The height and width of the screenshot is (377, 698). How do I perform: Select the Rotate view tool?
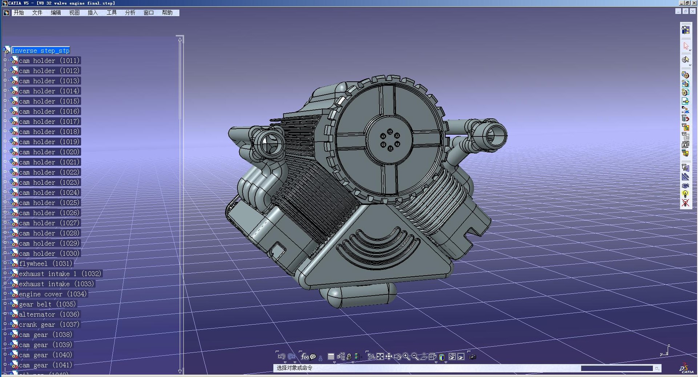tap(398, 357)
